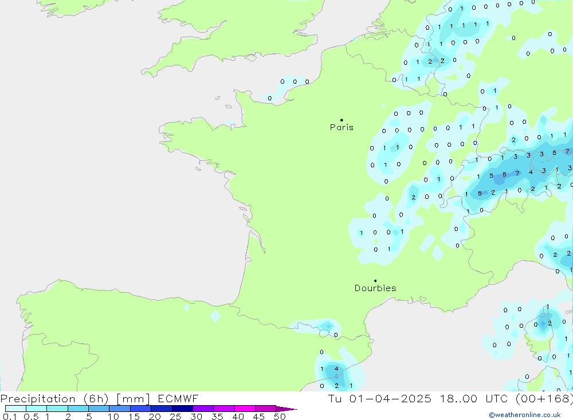Open the weatheronline.co.uk copyright link
The height and width of the screenshot is (420, 573).
[525, 415]
